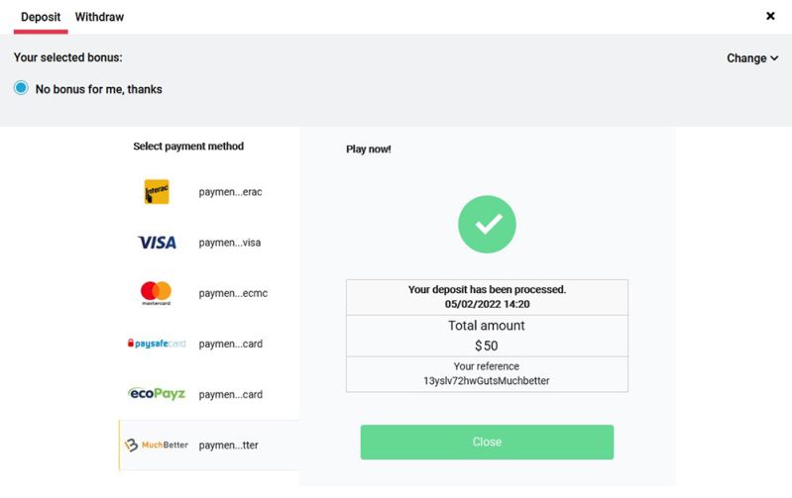Pick the paysafecard logo

tap(157, 344)
